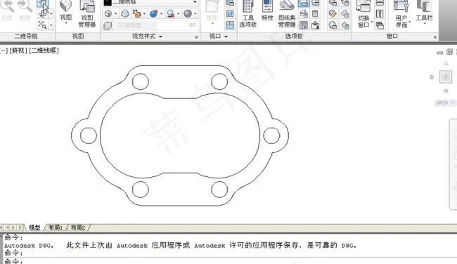Click the sun properties palette icon
The image size is (457, 264).
click(345, 25)
